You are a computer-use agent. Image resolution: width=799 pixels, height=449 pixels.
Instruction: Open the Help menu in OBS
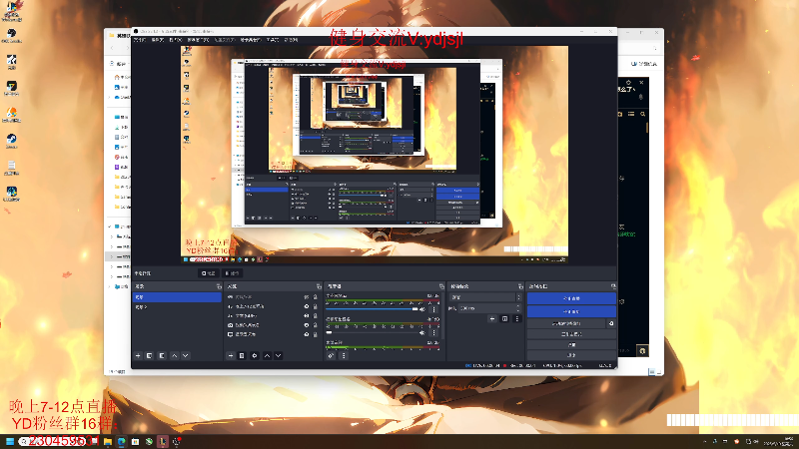tap(291, 40)
